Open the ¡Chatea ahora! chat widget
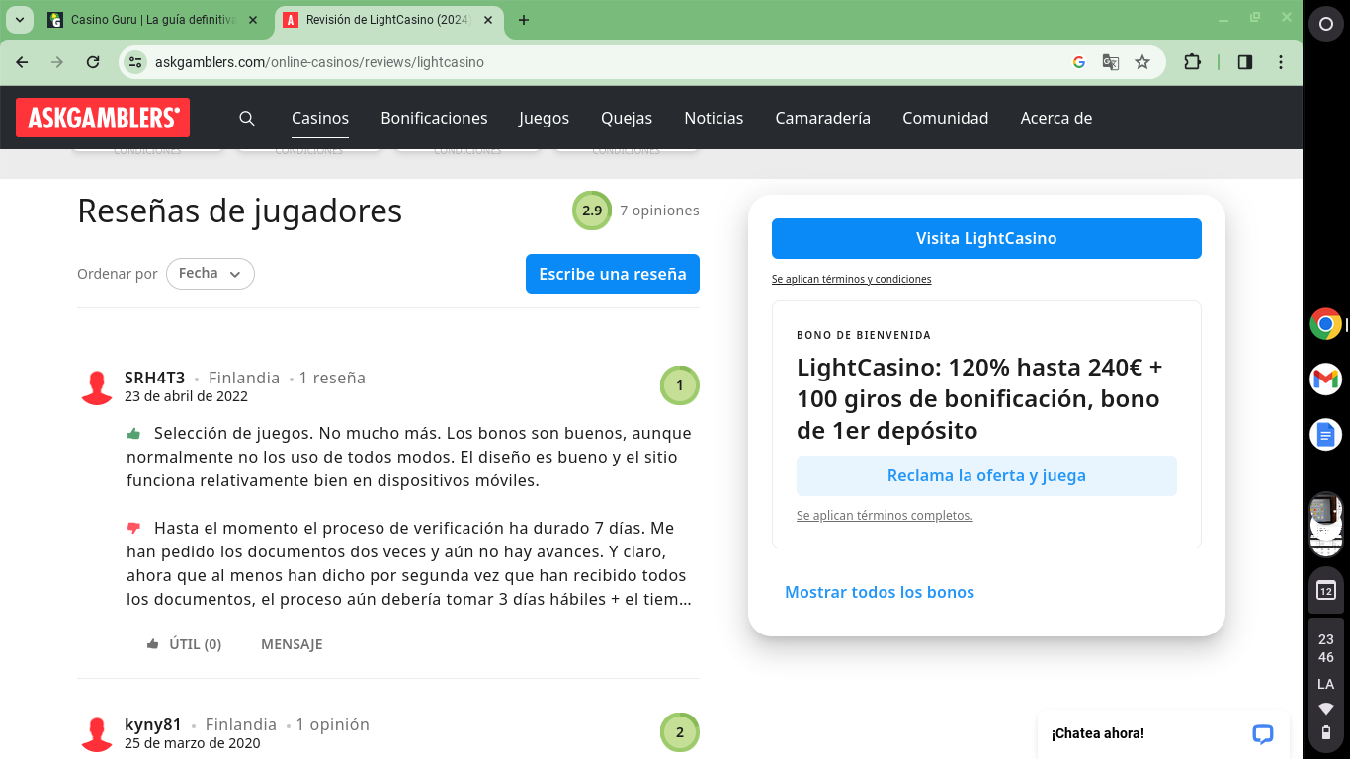 [1163, 733]
